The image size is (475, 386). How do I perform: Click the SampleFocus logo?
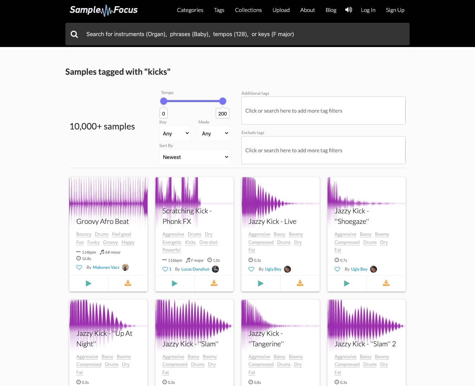click(104, 10)
